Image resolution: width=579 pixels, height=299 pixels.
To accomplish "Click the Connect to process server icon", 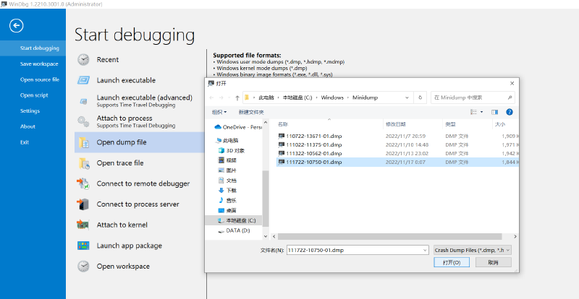I will [83, 204].
